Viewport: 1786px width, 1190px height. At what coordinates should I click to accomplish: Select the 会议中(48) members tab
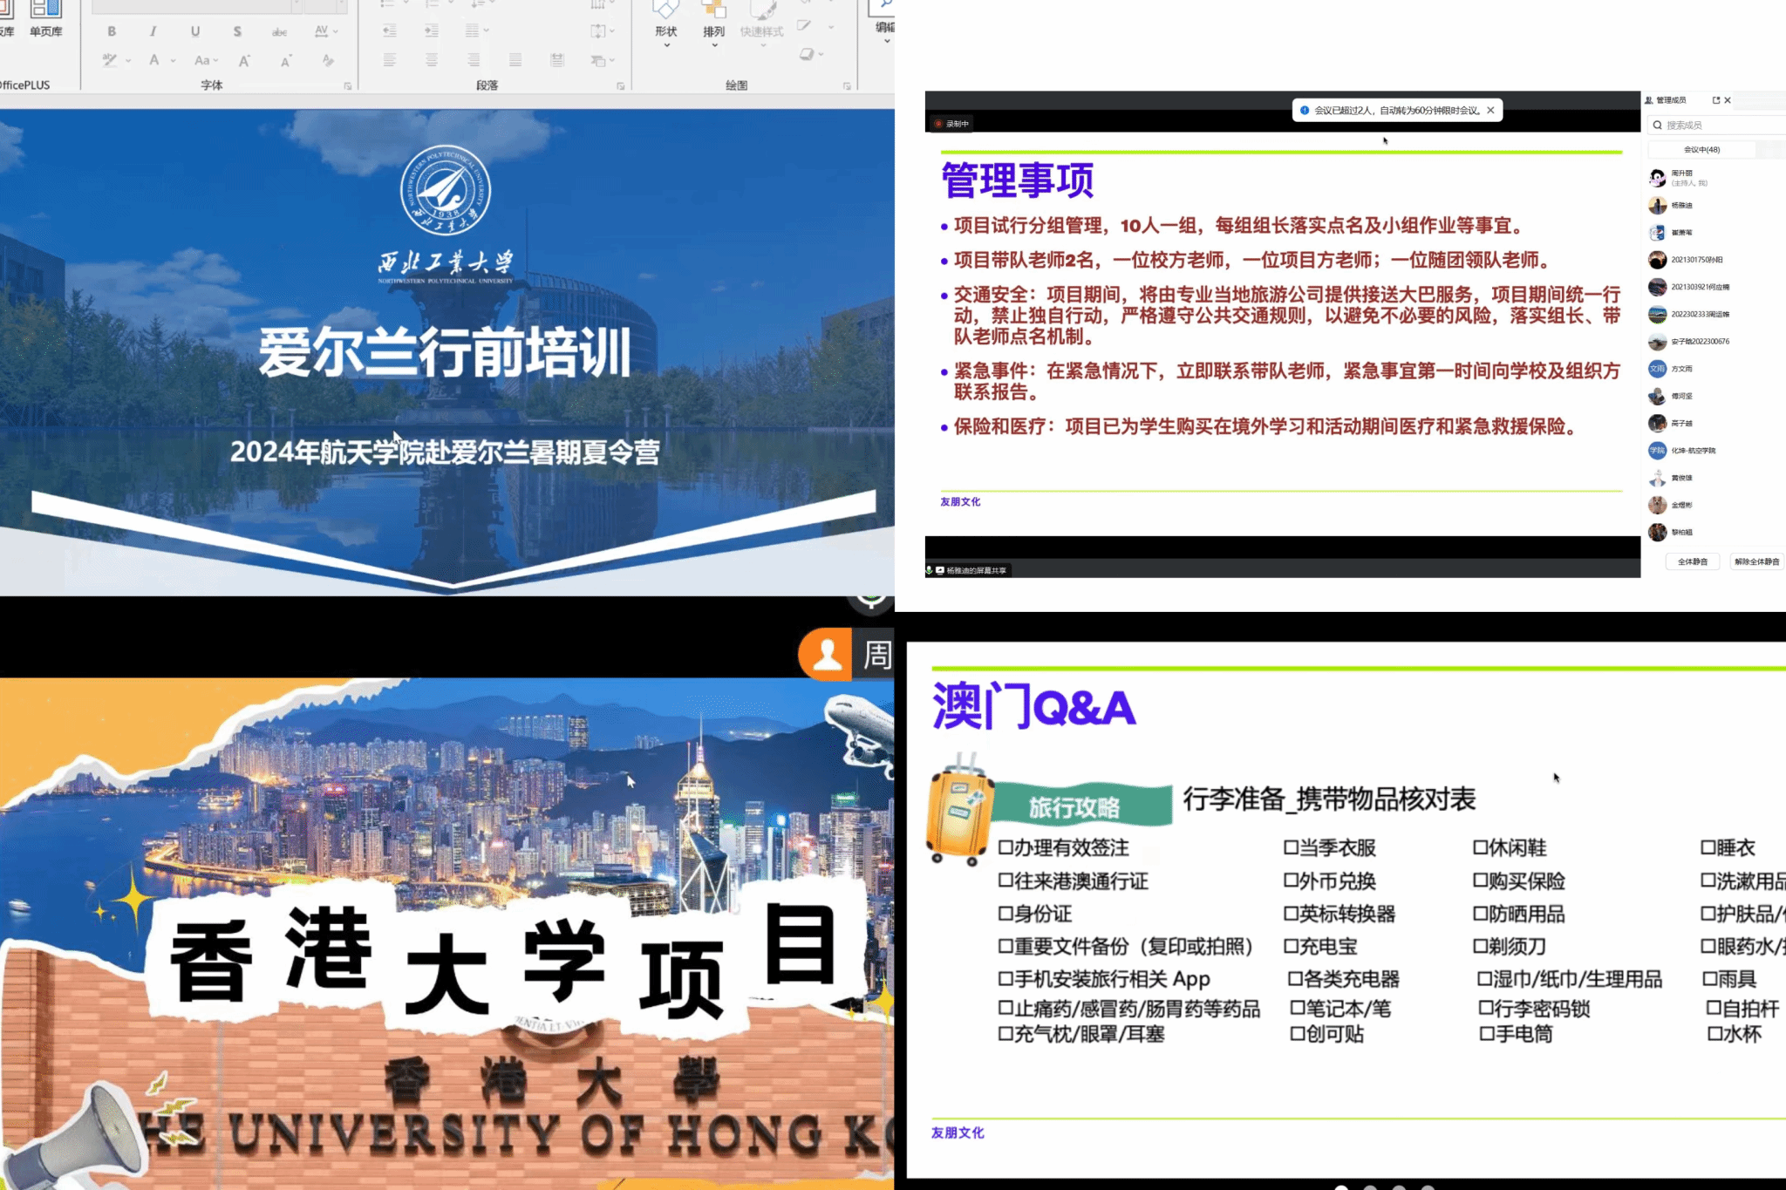click(1701, 150)
